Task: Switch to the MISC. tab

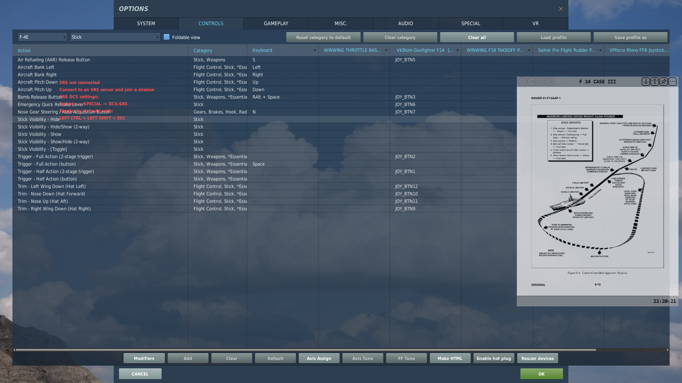Action: click(341, 23)
